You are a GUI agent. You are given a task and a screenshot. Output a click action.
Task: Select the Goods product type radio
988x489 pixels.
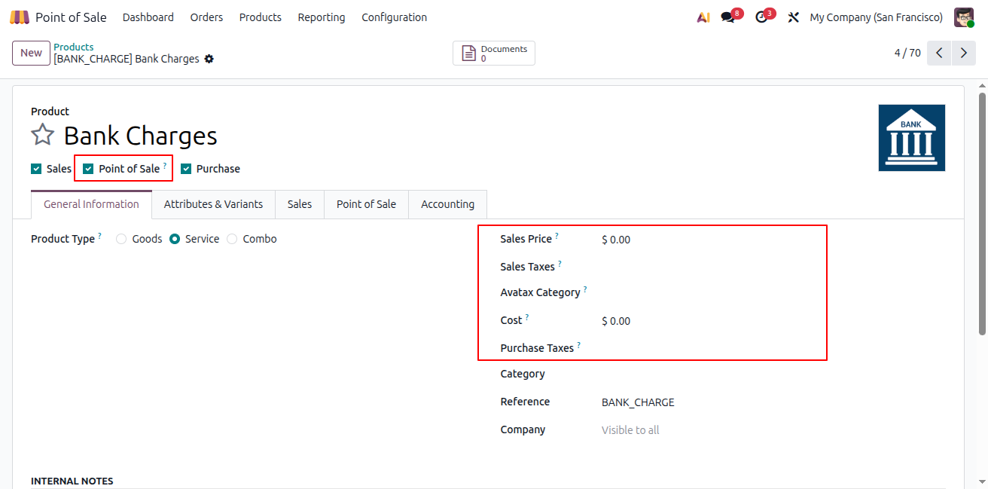121,239
